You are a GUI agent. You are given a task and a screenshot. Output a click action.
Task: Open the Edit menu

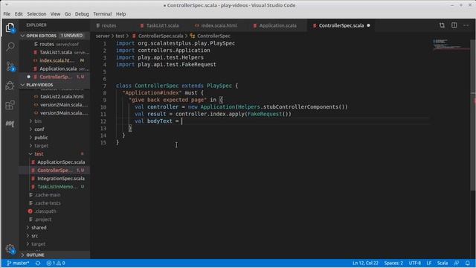tap(19, 14)
